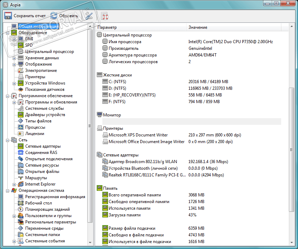Click the Internet Explorer icon
The height and width of the screenshot is (249, 298).
21,184
